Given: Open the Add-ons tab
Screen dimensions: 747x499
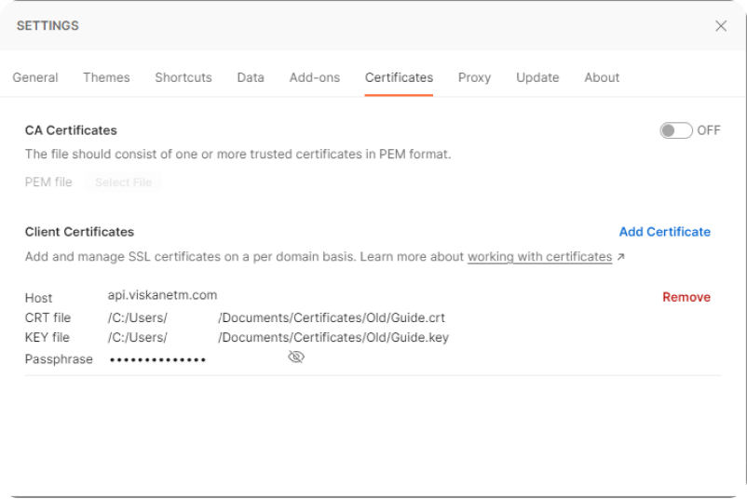Looking at the screenshot, I should point(315,77).
